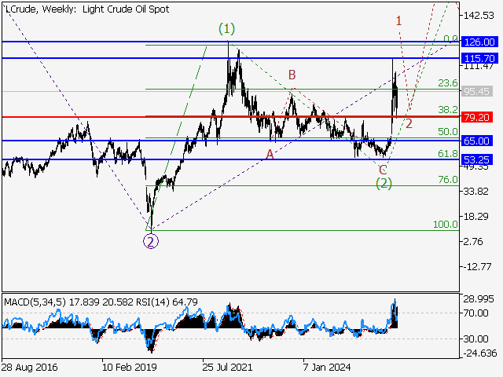
Task: Select the red B wave label
Action: click(x=292, y=75)
